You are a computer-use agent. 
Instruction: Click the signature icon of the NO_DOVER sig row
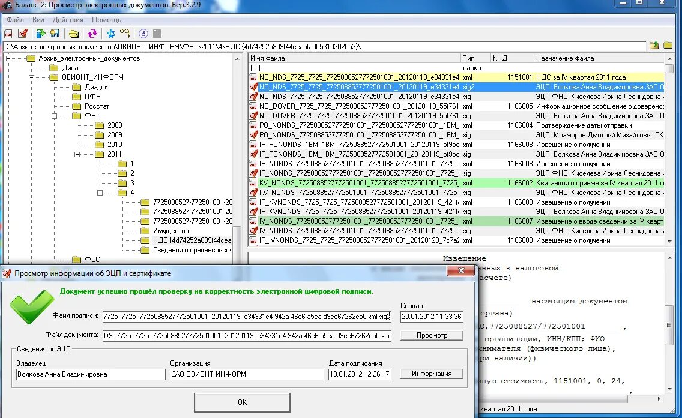tap(253, 116)
